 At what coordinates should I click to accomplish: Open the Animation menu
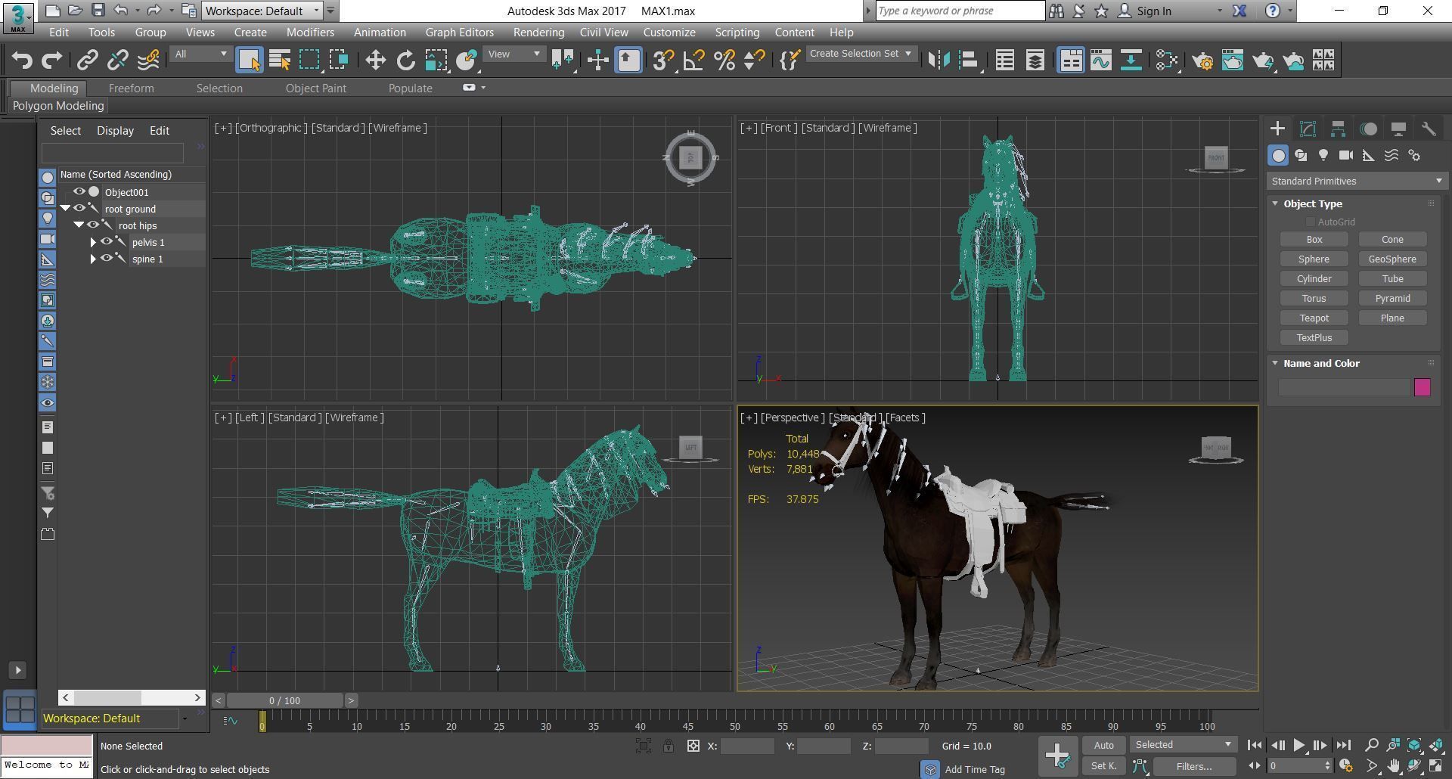click(x=380, y=33)
